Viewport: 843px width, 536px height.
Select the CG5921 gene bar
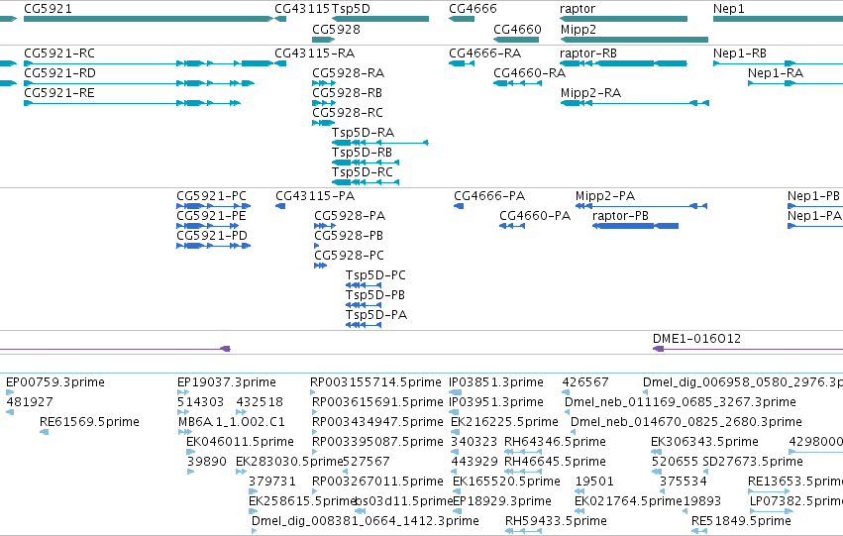coord(149,19)
